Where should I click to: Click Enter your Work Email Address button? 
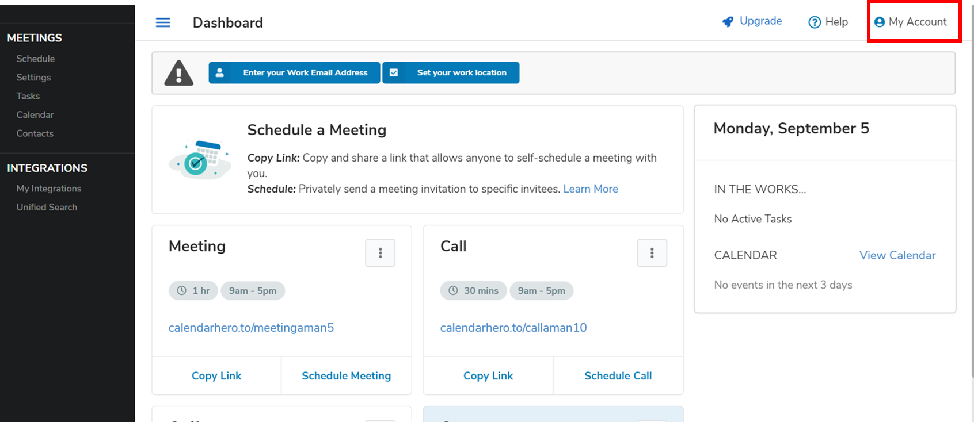[x=294, y=73]
